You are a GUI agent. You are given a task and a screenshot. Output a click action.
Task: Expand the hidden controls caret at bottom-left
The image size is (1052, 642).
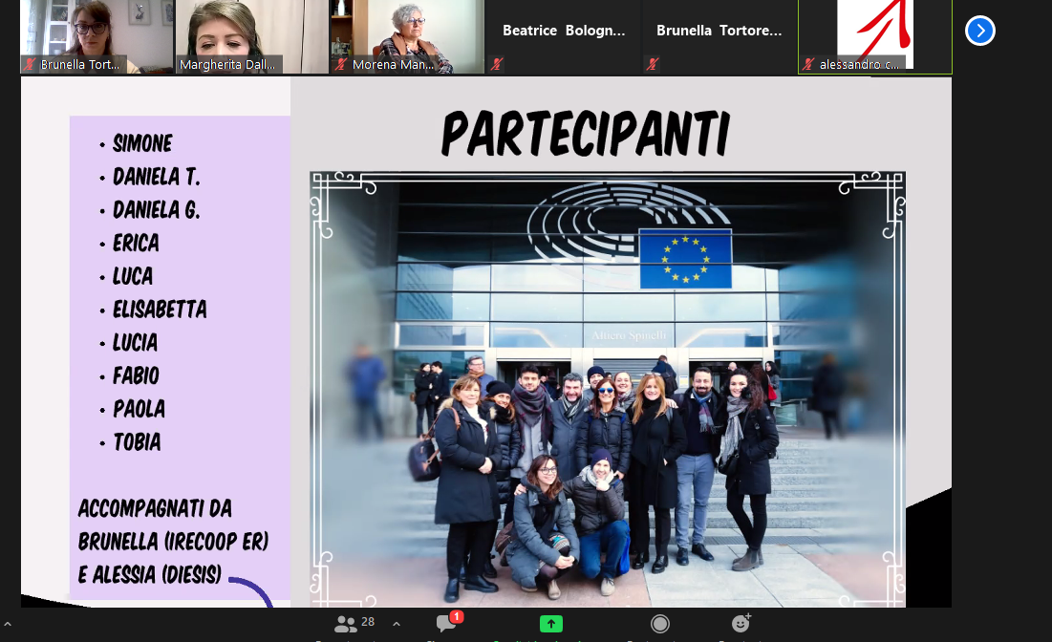click(8, 624)
